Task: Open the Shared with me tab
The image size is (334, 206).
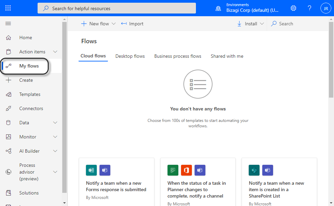Action: [x=227, y=56]
